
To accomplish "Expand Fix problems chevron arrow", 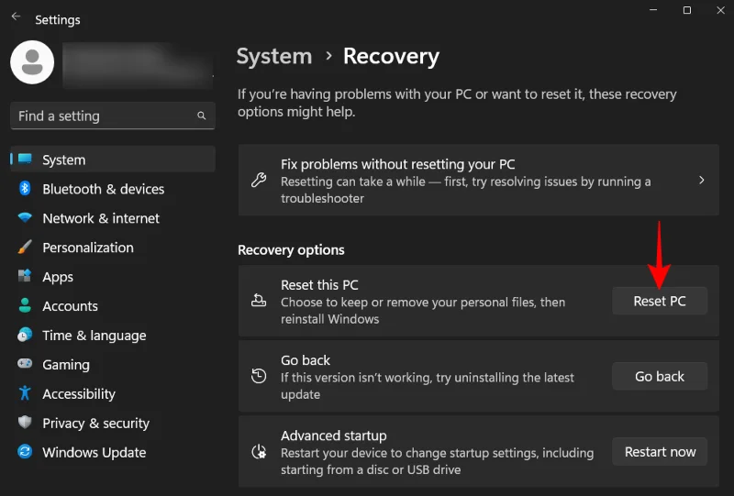I will (701, 180).
